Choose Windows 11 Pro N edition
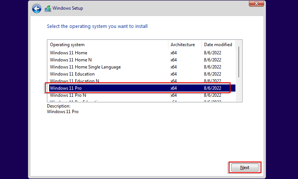Image resolution: width=298 pixels, height=179 pixels. click(68, 95)
